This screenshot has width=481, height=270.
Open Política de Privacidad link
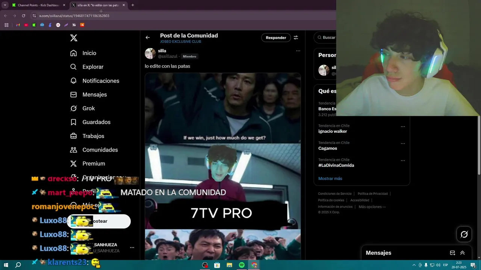coord(372,194)
